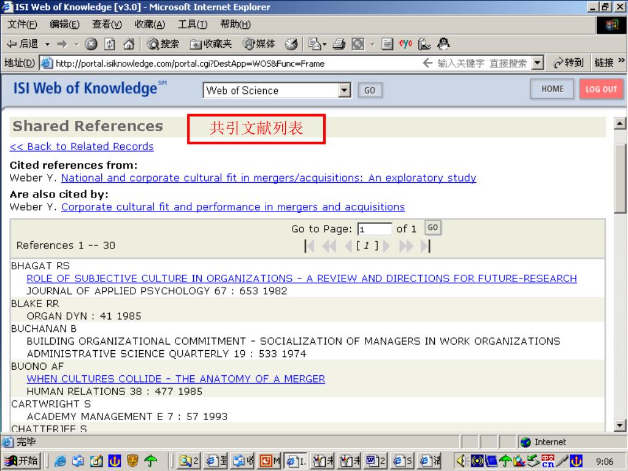Select the text 'BUCHANAN B'

point(44,329)
